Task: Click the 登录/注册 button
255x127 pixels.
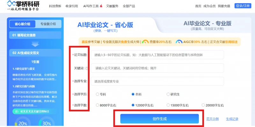Action: [x=243, y=6]
